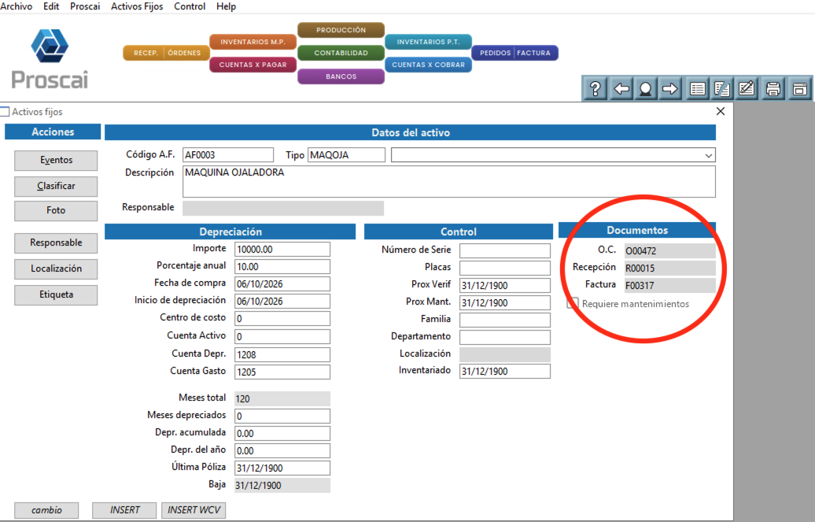Screen dimensions: 815x522
Task: Click the Código A.F. field
Action: (228, 155)
